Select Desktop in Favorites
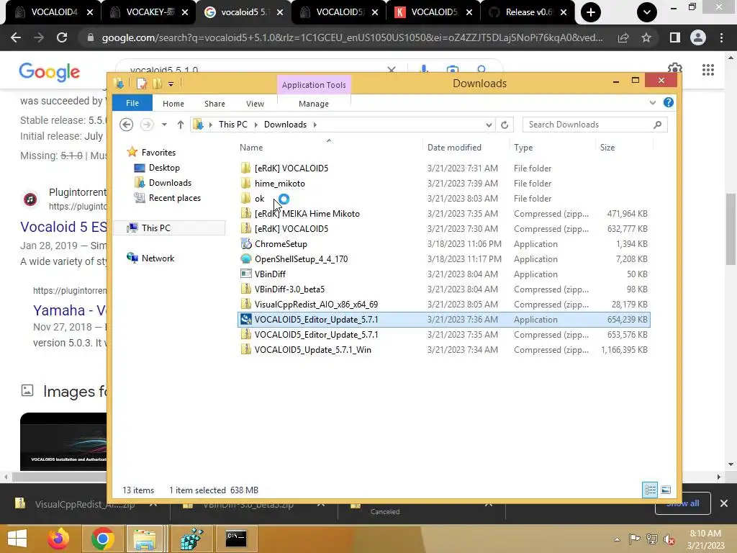 tap(164, 167)
